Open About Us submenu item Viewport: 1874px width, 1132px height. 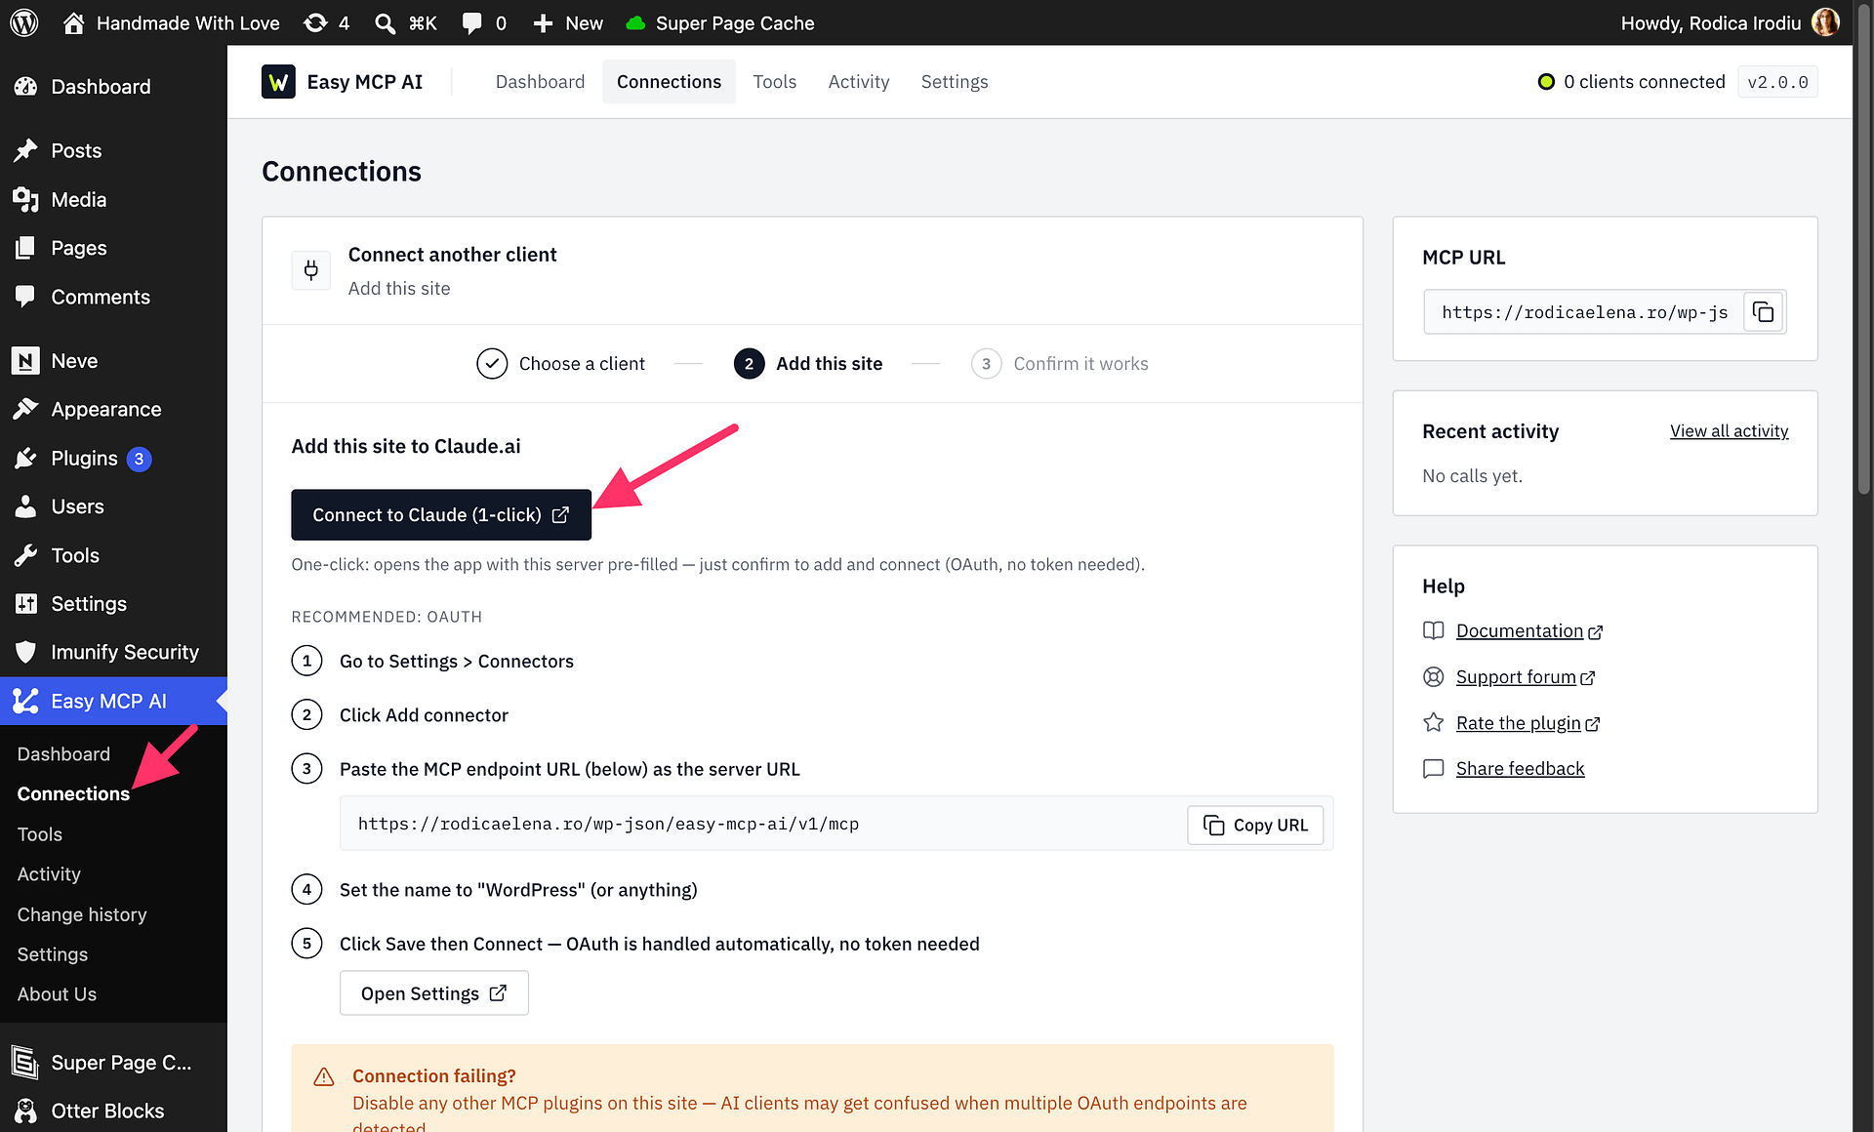(57, 993)
